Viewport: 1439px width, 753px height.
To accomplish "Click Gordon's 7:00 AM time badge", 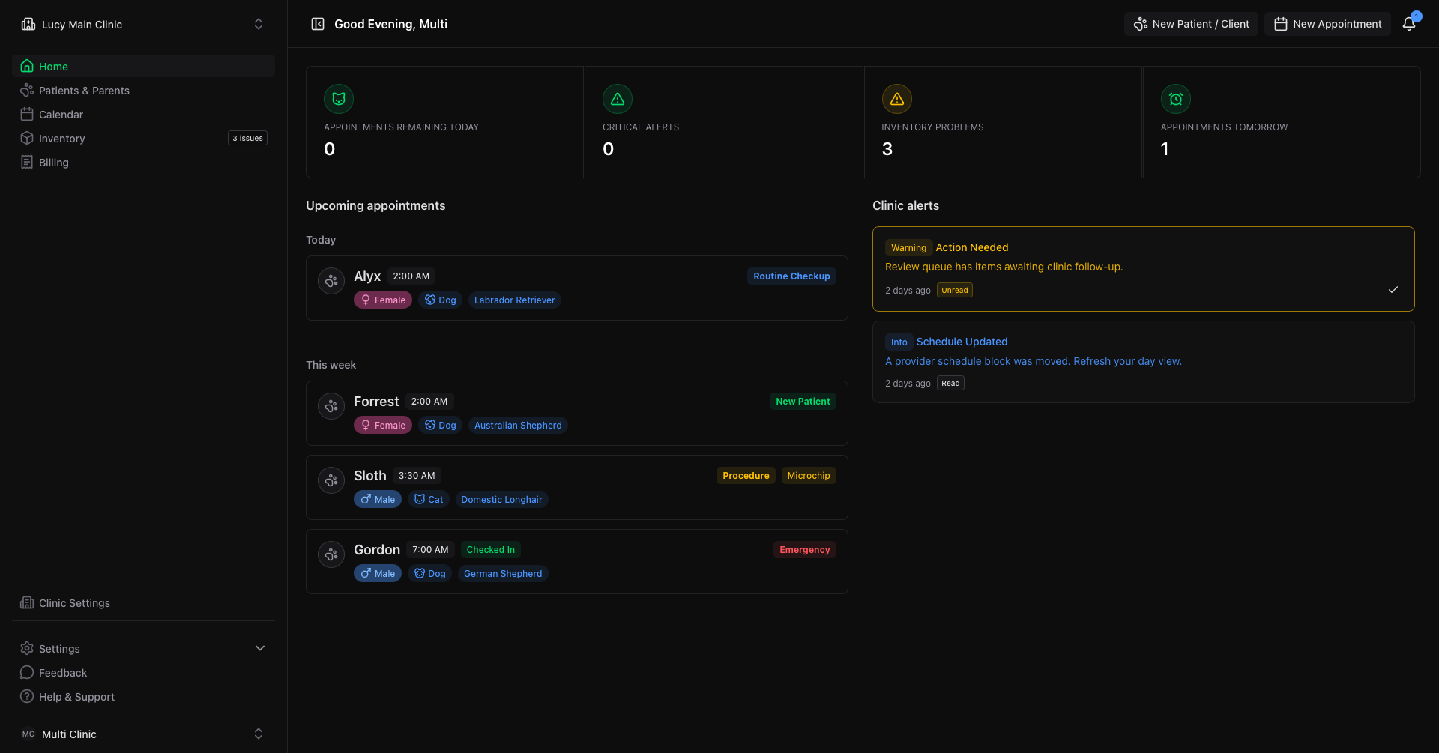I will tap(430, 549).
